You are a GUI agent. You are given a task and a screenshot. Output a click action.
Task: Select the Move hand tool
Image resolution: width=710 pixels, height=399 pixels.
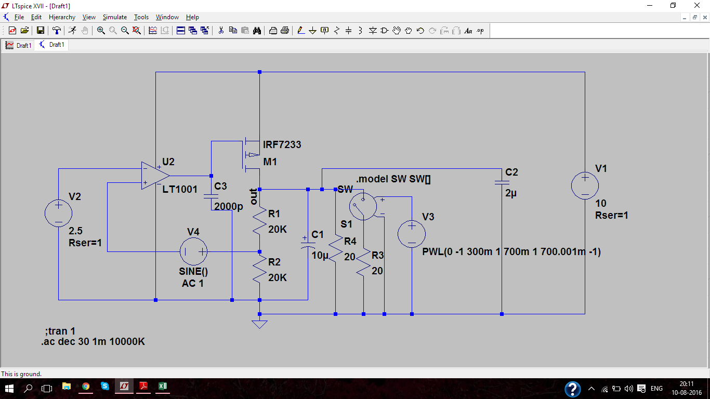pyautogui.click(x=397, y=31)
